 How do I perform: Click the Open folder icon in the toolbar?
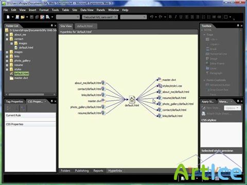click(x=23, y=17)
